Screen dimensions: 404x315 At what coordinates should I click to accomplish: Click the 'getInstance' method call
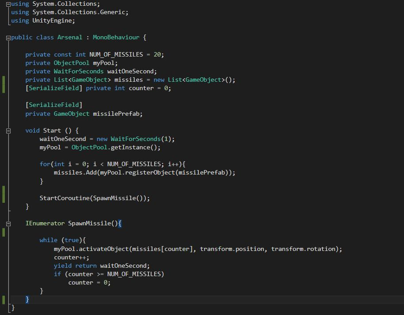pos(130,148)
